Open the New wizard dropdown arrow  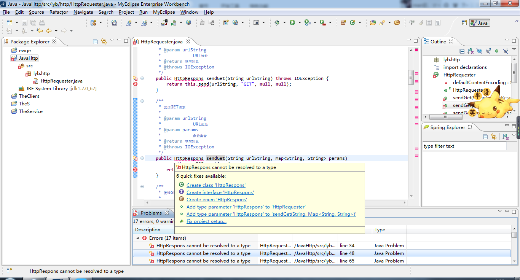[x=17, y=23]
